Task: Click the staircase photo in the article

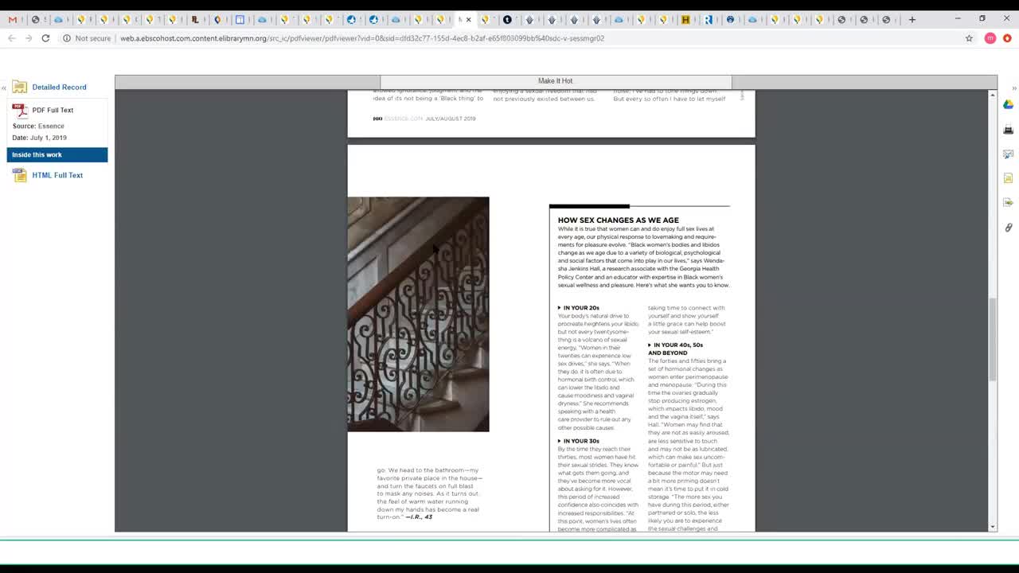Action: pos(418,314)
